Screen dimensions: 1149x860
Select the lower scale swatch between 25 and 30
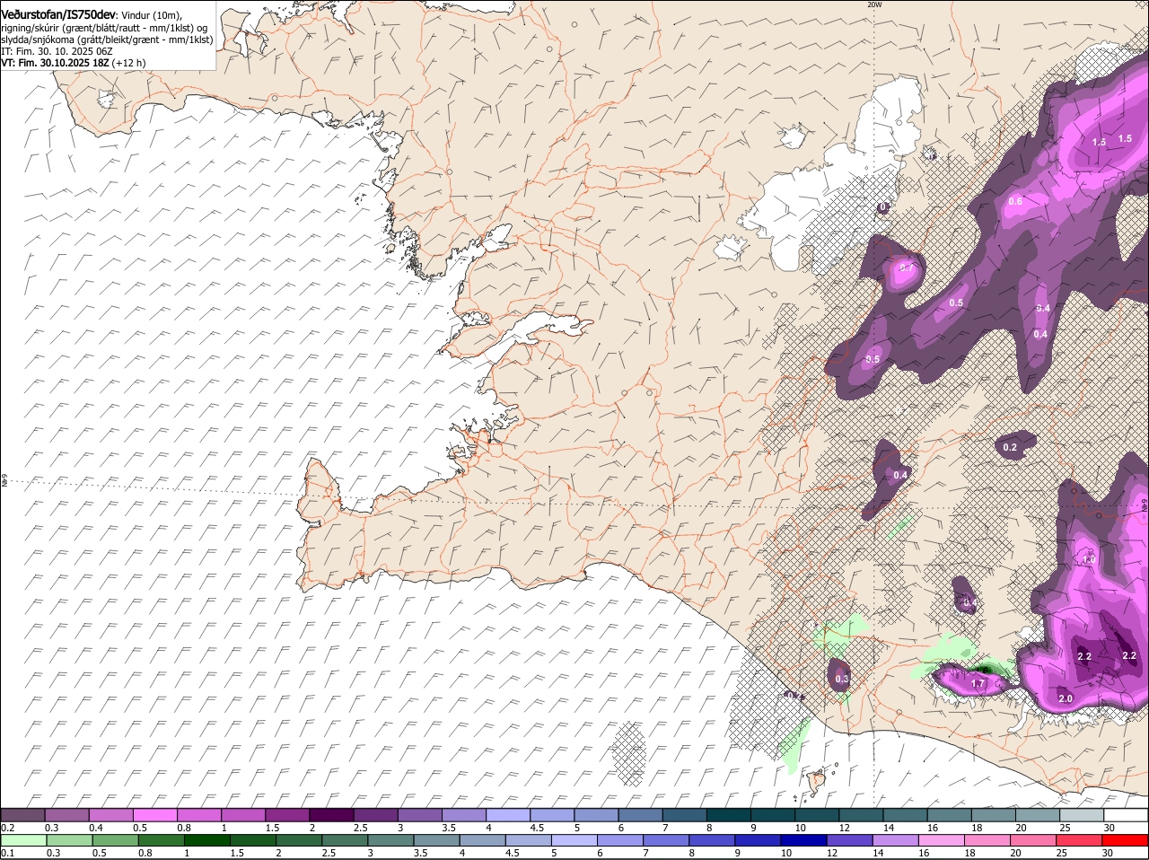point(1079,840)
